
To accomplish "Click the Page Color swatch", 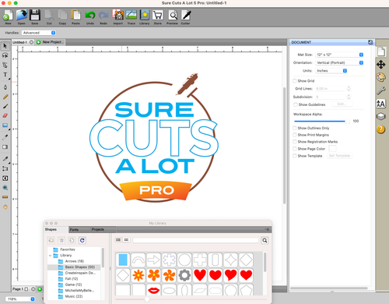I will pyautogui.click(x=332, y=149).
